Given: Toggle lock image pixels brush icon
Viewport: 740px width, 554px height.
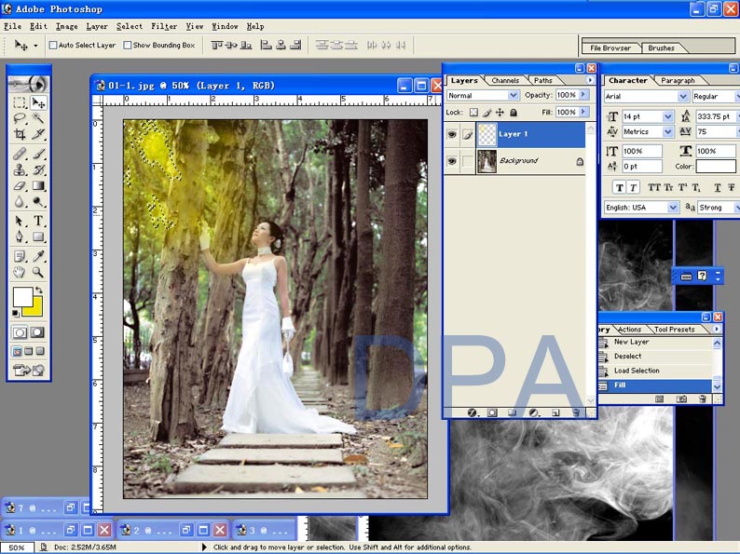Looking at the screenshot, I should pyautogui.click(x=487, y=113).
